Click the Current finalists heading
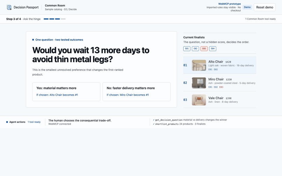 (x=194, y=37)
